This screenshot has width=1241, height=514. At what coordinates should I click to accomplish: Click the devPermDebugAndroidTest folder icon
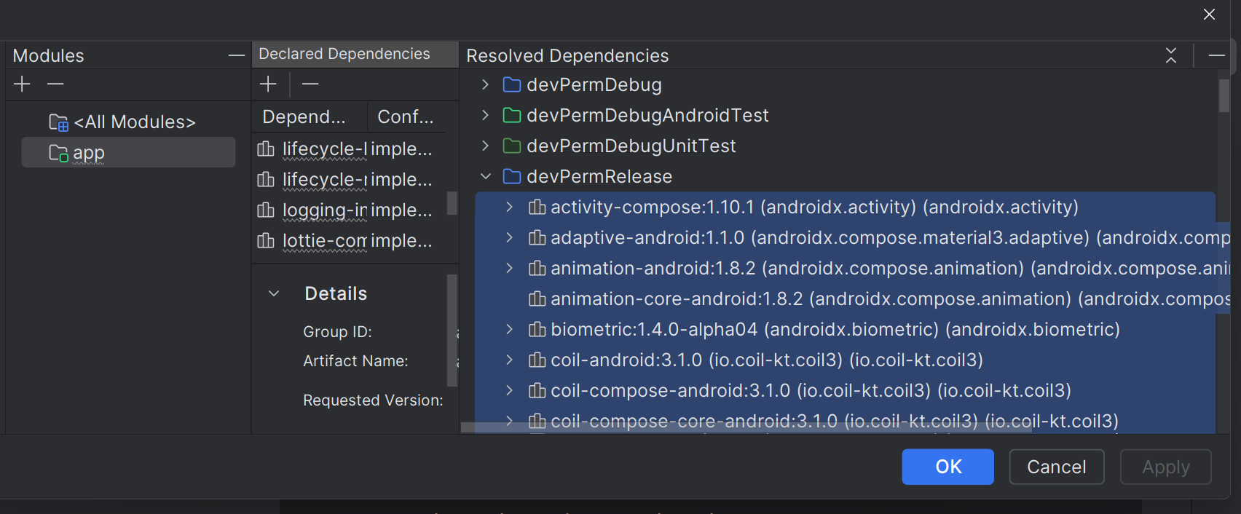tap(512, 115)
